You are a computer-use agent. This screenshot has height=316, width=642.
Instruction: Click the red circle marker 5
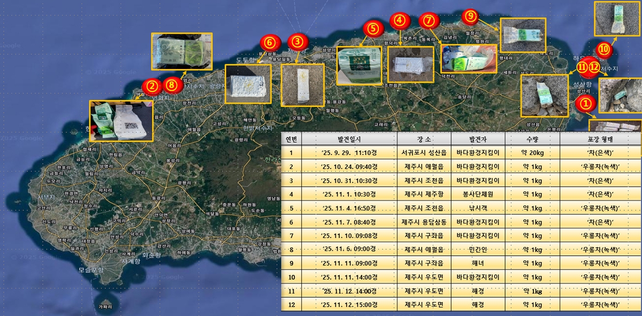click(372, 28)
